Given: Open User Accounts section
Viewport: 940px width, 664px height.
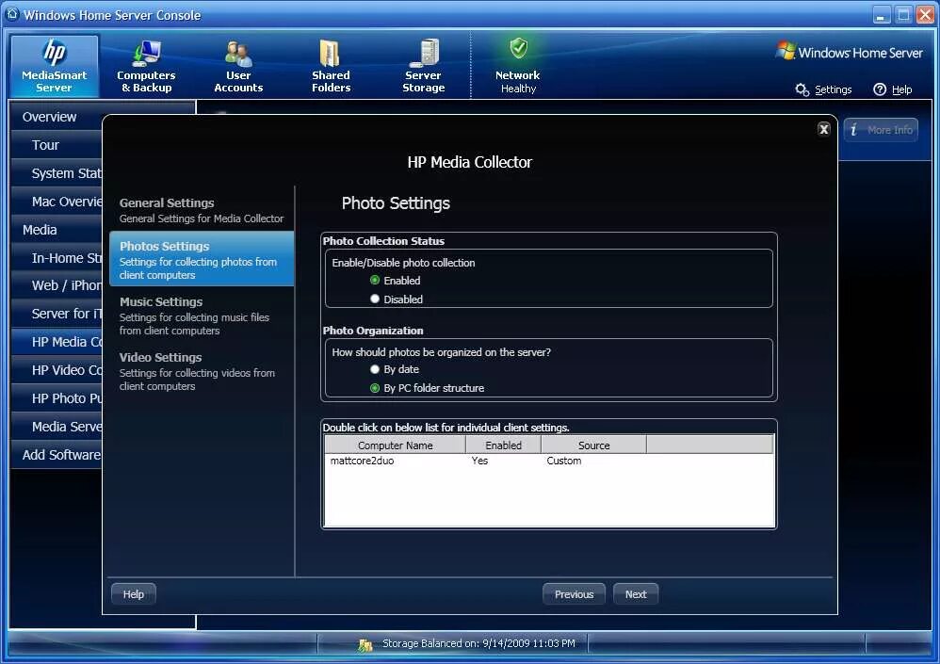Looking at the screenshot, I should coord(238,66).
